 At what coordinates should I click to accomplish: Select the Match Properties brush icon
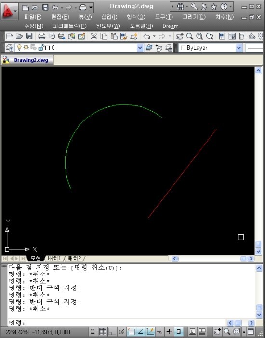point(124,36)
